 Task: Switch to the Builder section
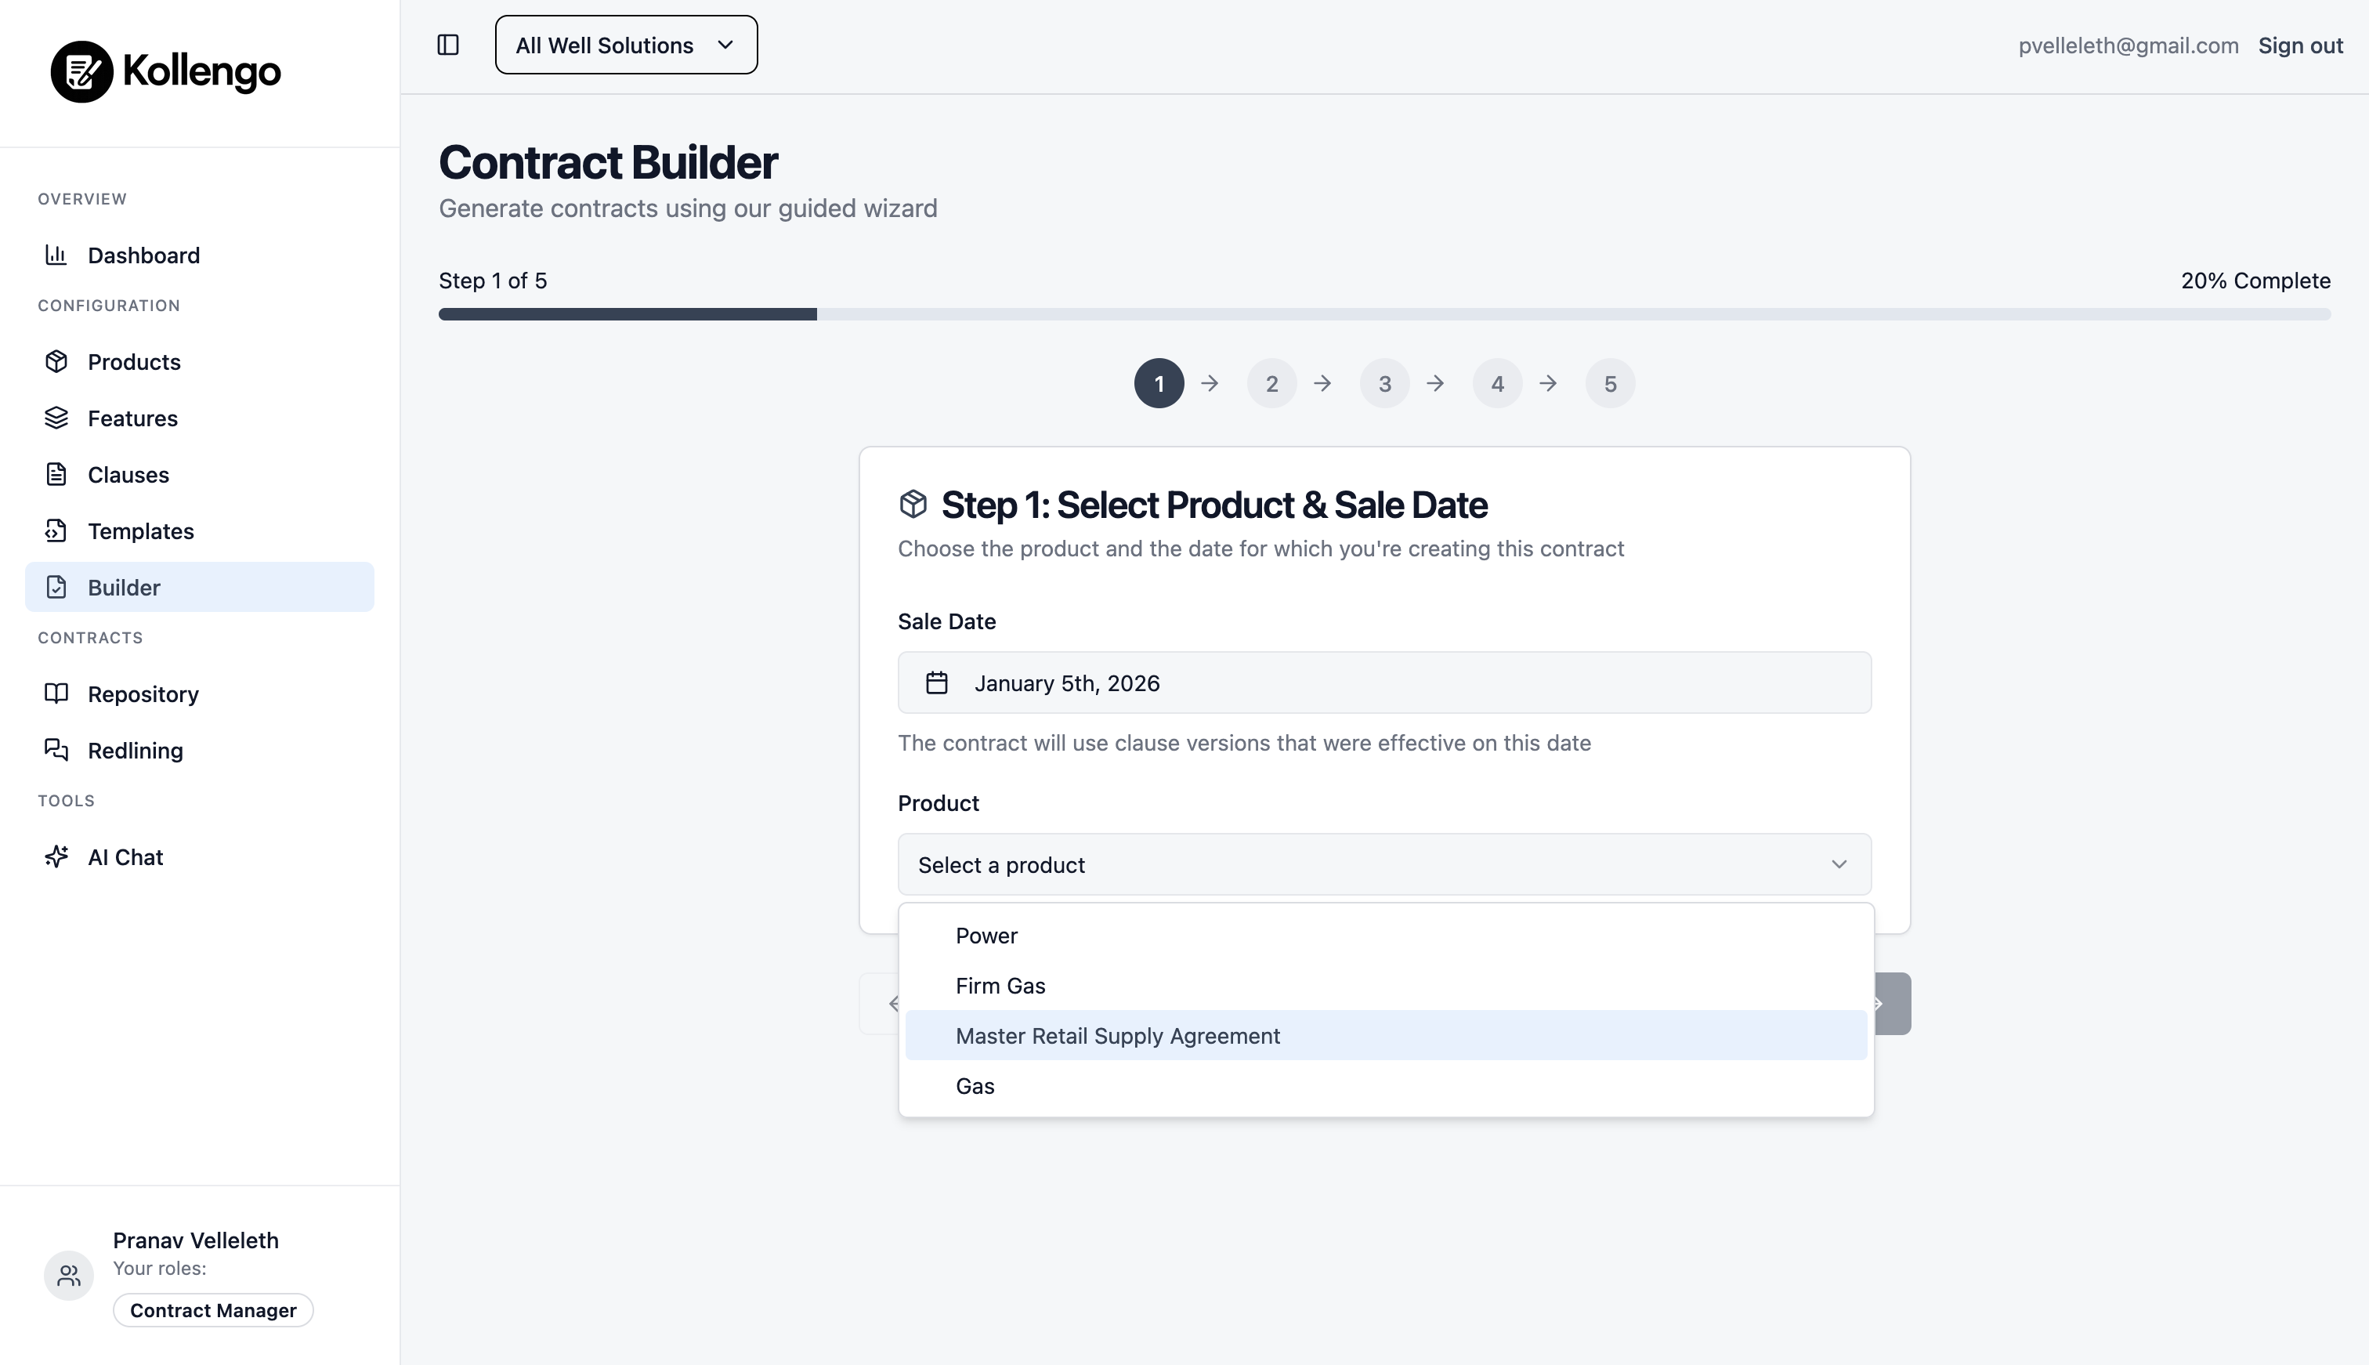pyautogui.click(x=126, y=587)
